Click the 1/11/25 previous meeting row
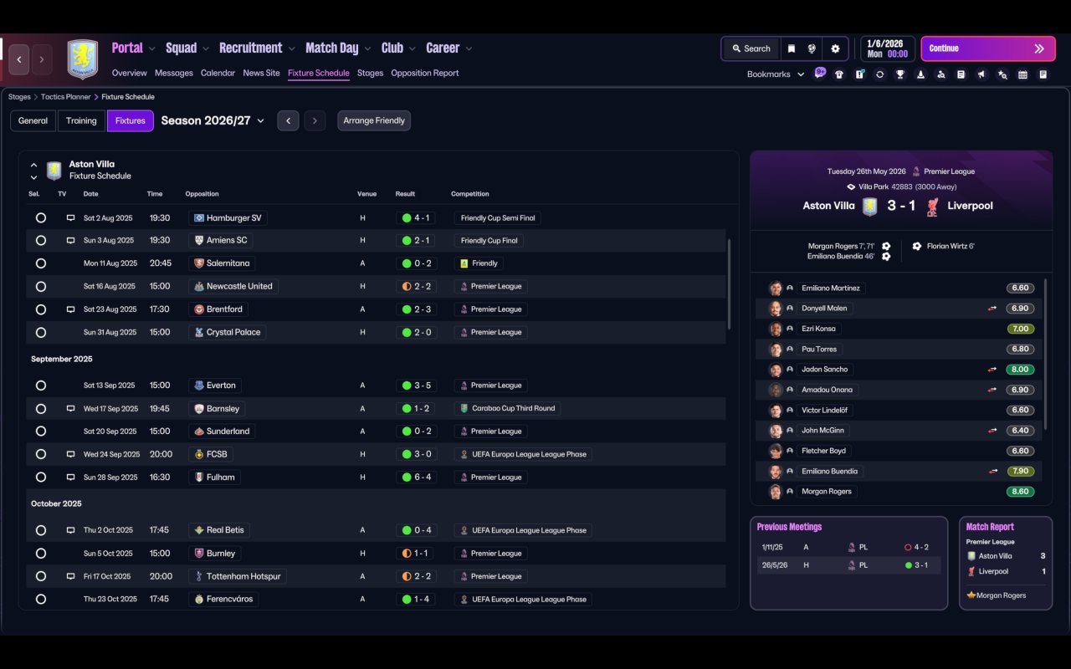The height and width of the screenshot is (669, 1071). (x=848, y=547)
